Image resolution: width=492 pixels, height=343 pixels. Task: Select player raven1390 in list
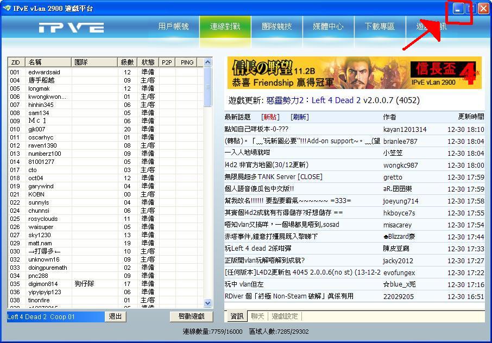(42, 145)
